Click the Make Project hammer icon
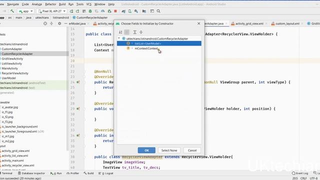The image size is (320, 180). (12, 11)
